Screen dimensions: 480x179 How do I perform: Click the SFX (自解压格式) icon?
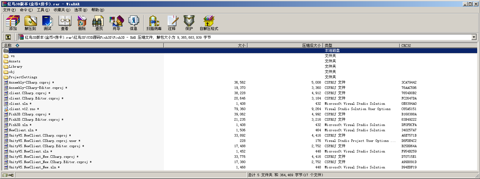click(x=209, y=23)
